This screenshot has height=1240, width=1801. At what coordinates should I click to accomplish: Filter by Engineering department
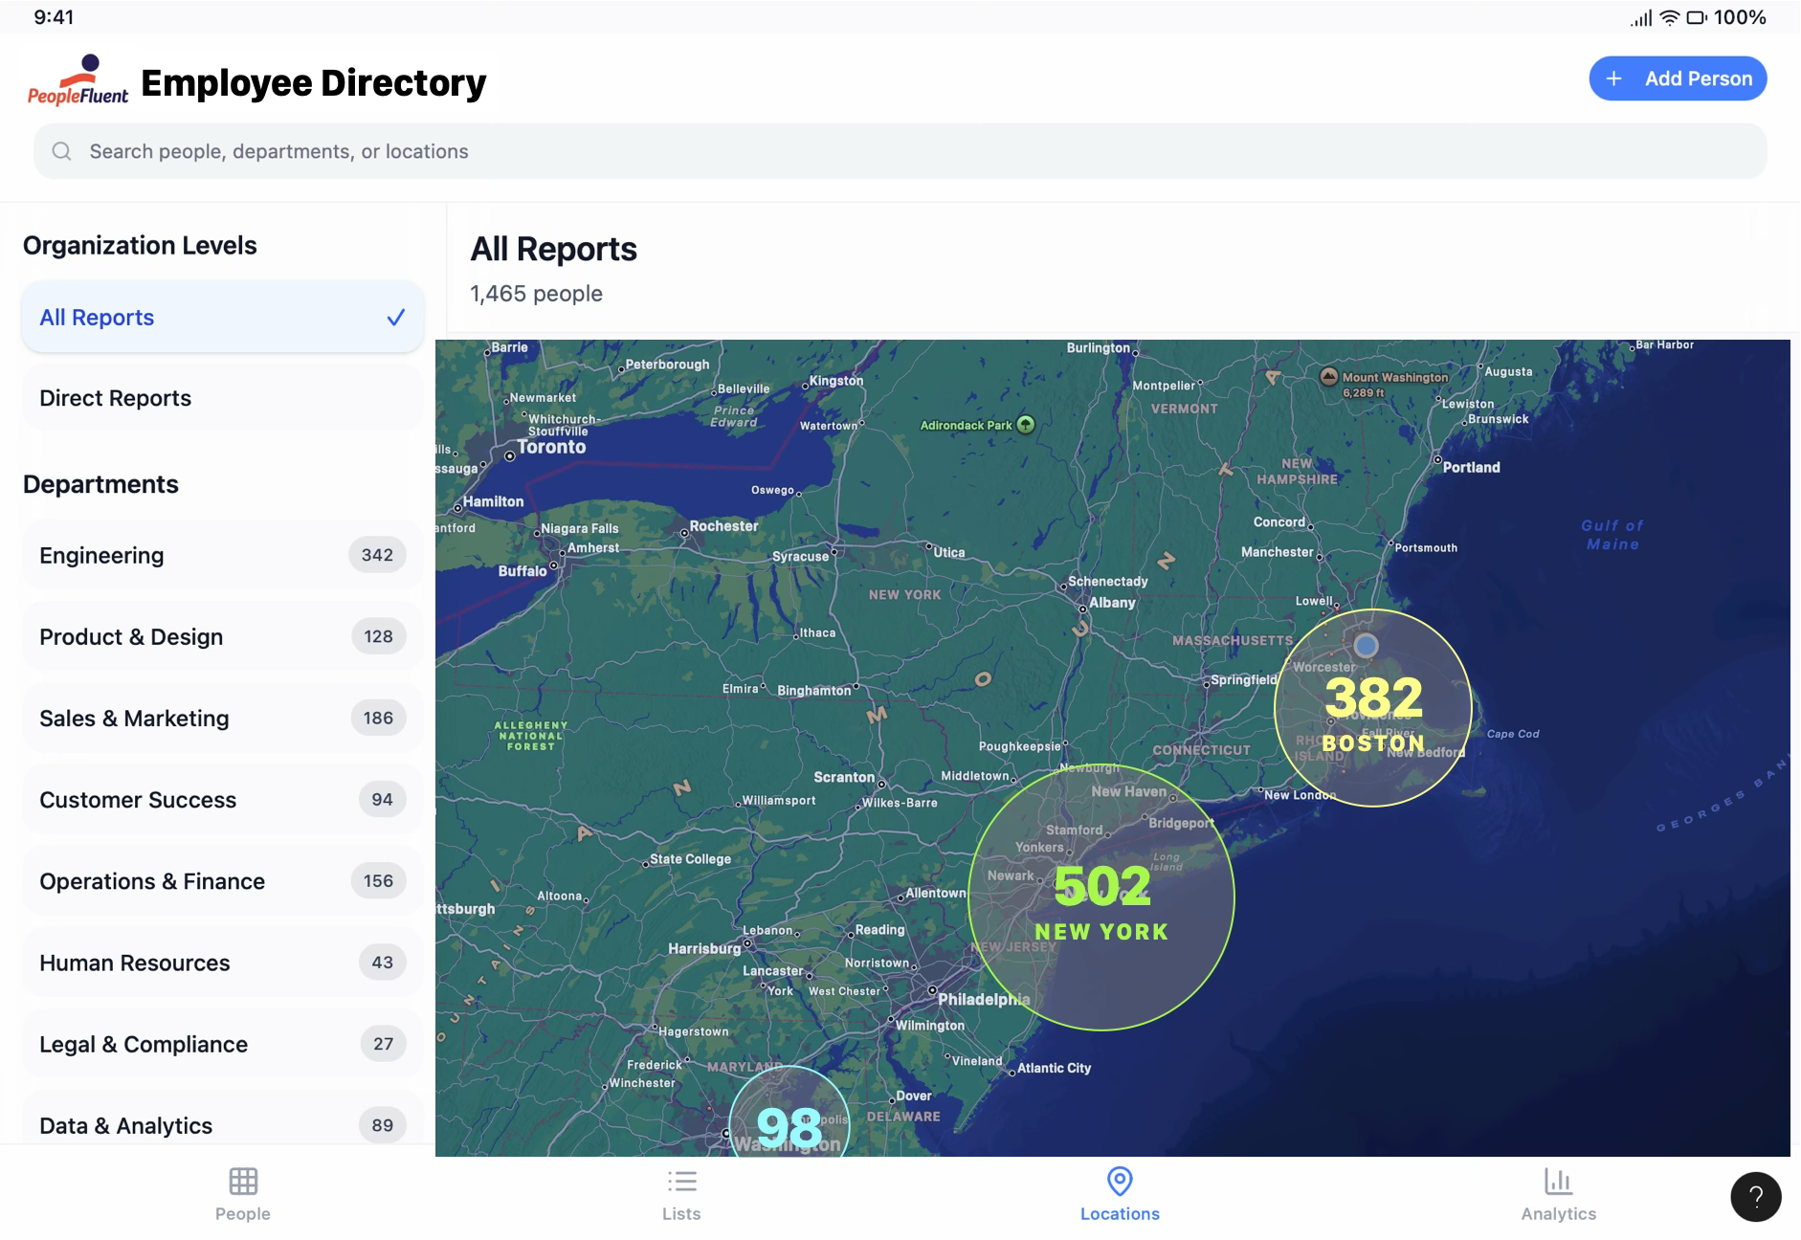(222, 555)
